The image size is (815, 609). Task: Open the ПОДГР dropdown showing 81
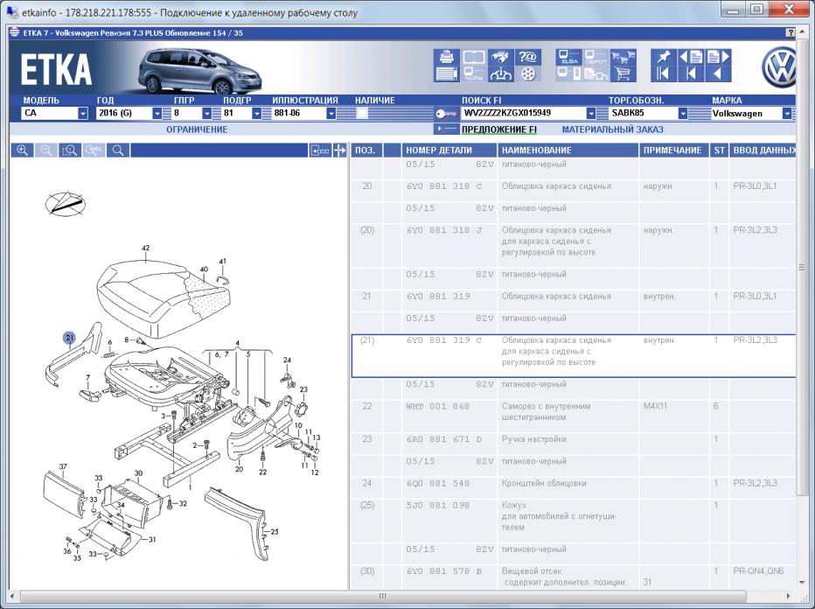(x=241, y=113)
